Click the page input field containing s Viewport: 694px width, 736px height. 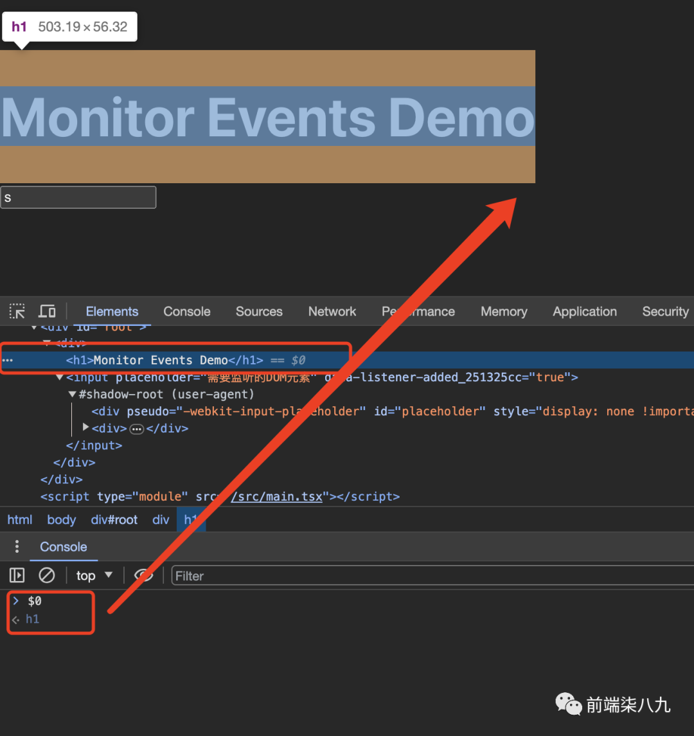coord(78,197)
